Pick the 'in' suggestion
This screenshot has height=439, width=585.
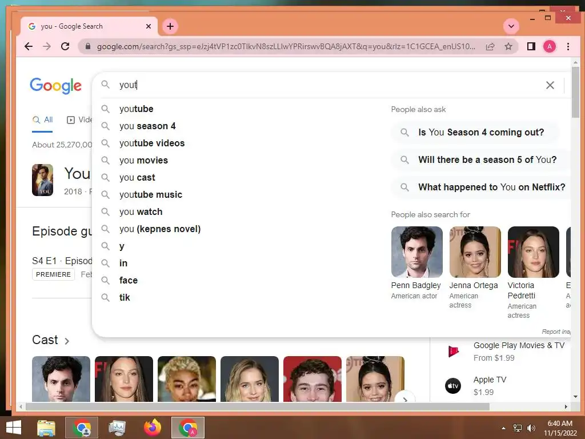pos(239,263)
